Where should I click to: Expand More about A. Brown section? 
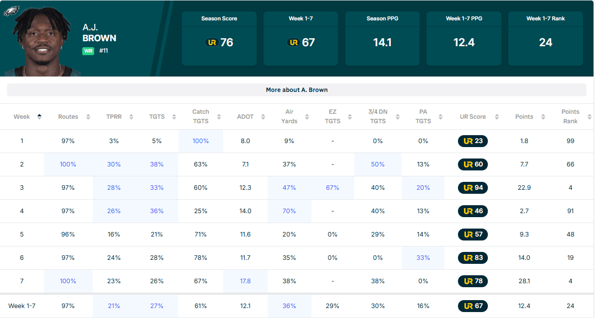pyautogui.click(x=297, y=90)
